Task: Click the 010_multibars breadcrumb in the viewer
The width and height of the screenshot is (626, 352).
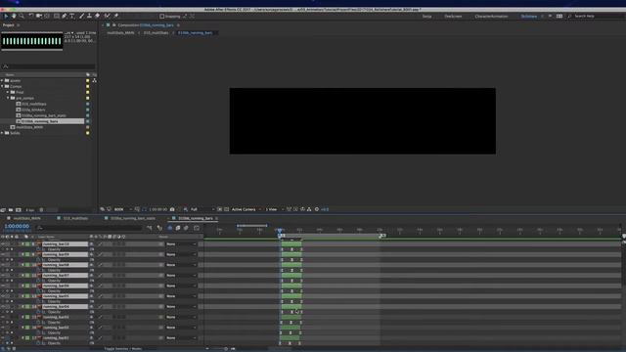Action: pos(156,32)
